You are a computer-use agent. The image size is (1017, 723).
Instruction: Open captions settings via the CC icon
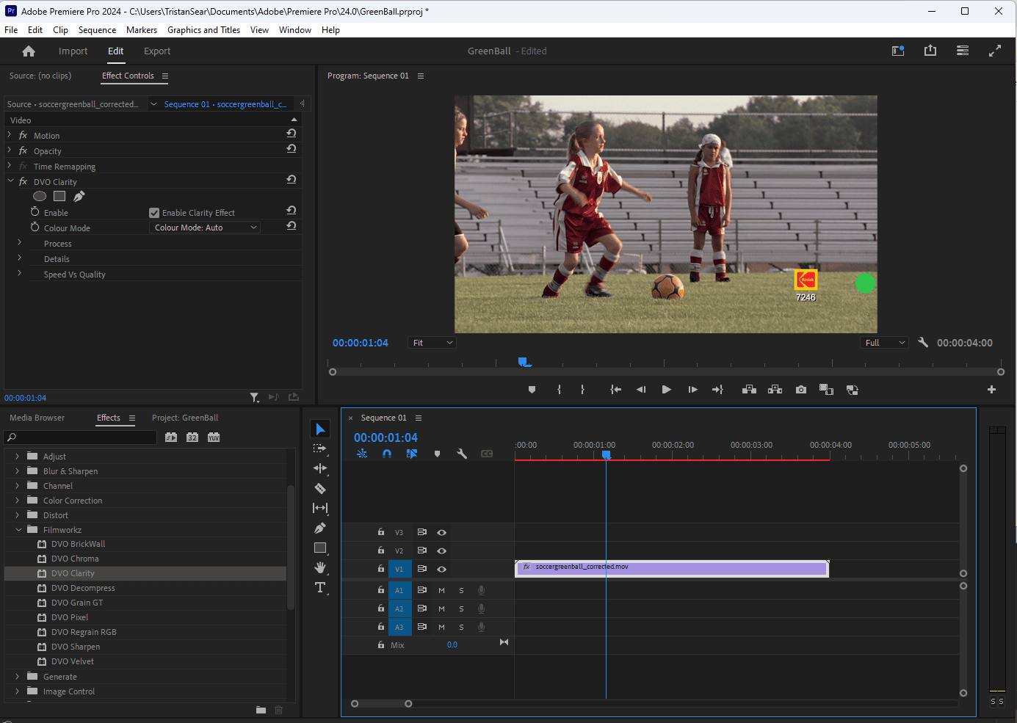(487, 454)
